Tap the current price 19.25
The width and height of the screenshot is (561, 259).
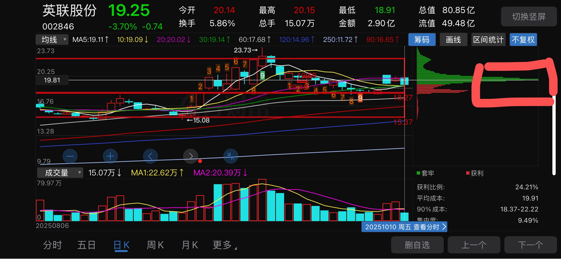coord(129,10)
